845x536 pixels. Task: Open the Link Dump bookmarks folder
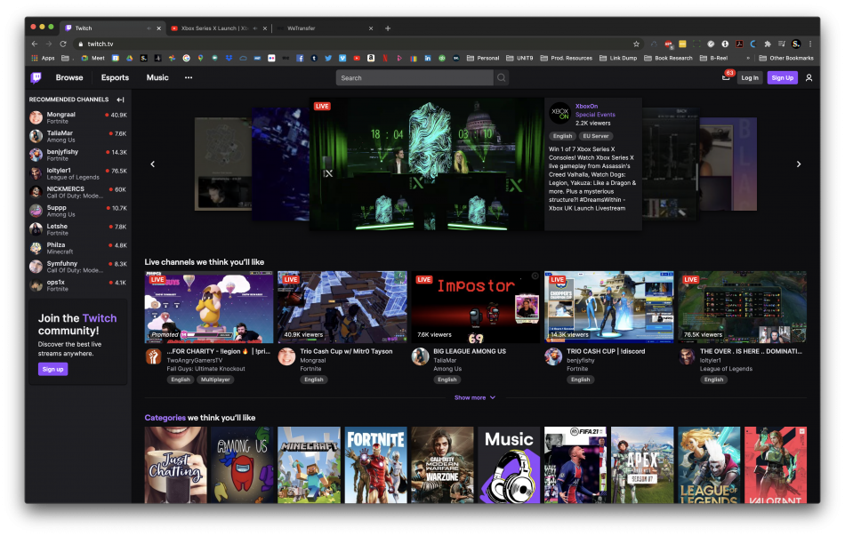tap(618, 58)
